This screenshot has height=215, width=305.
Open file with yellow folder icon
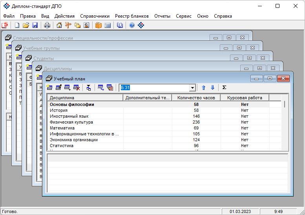[26, 26]
